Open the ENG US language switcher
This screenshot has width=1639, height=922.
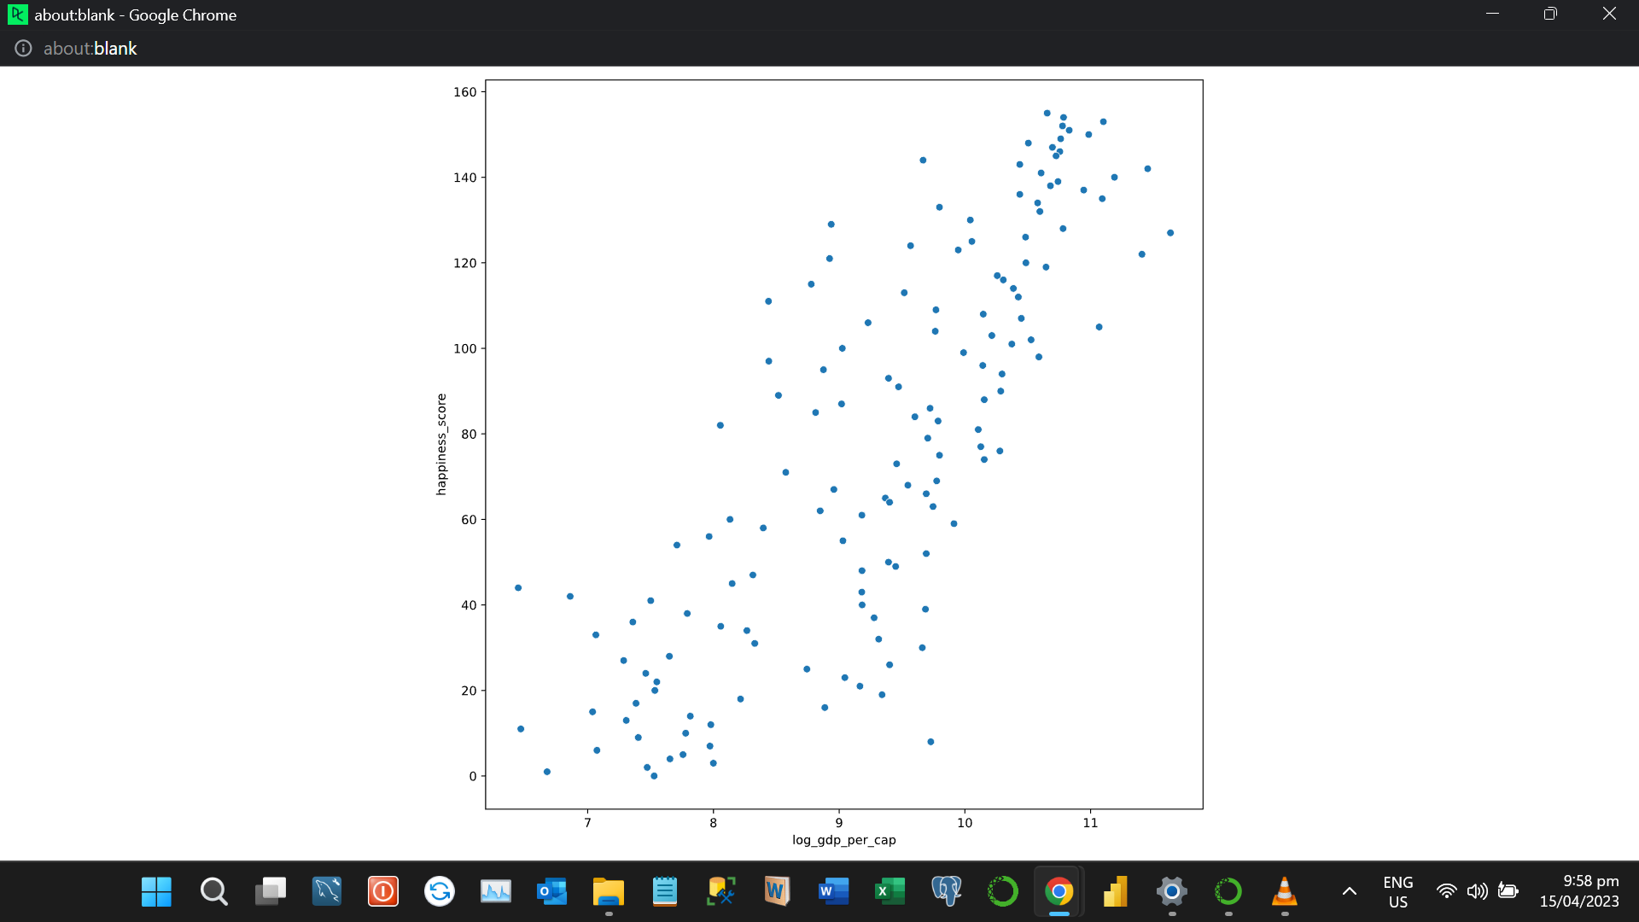point(1397,891)
